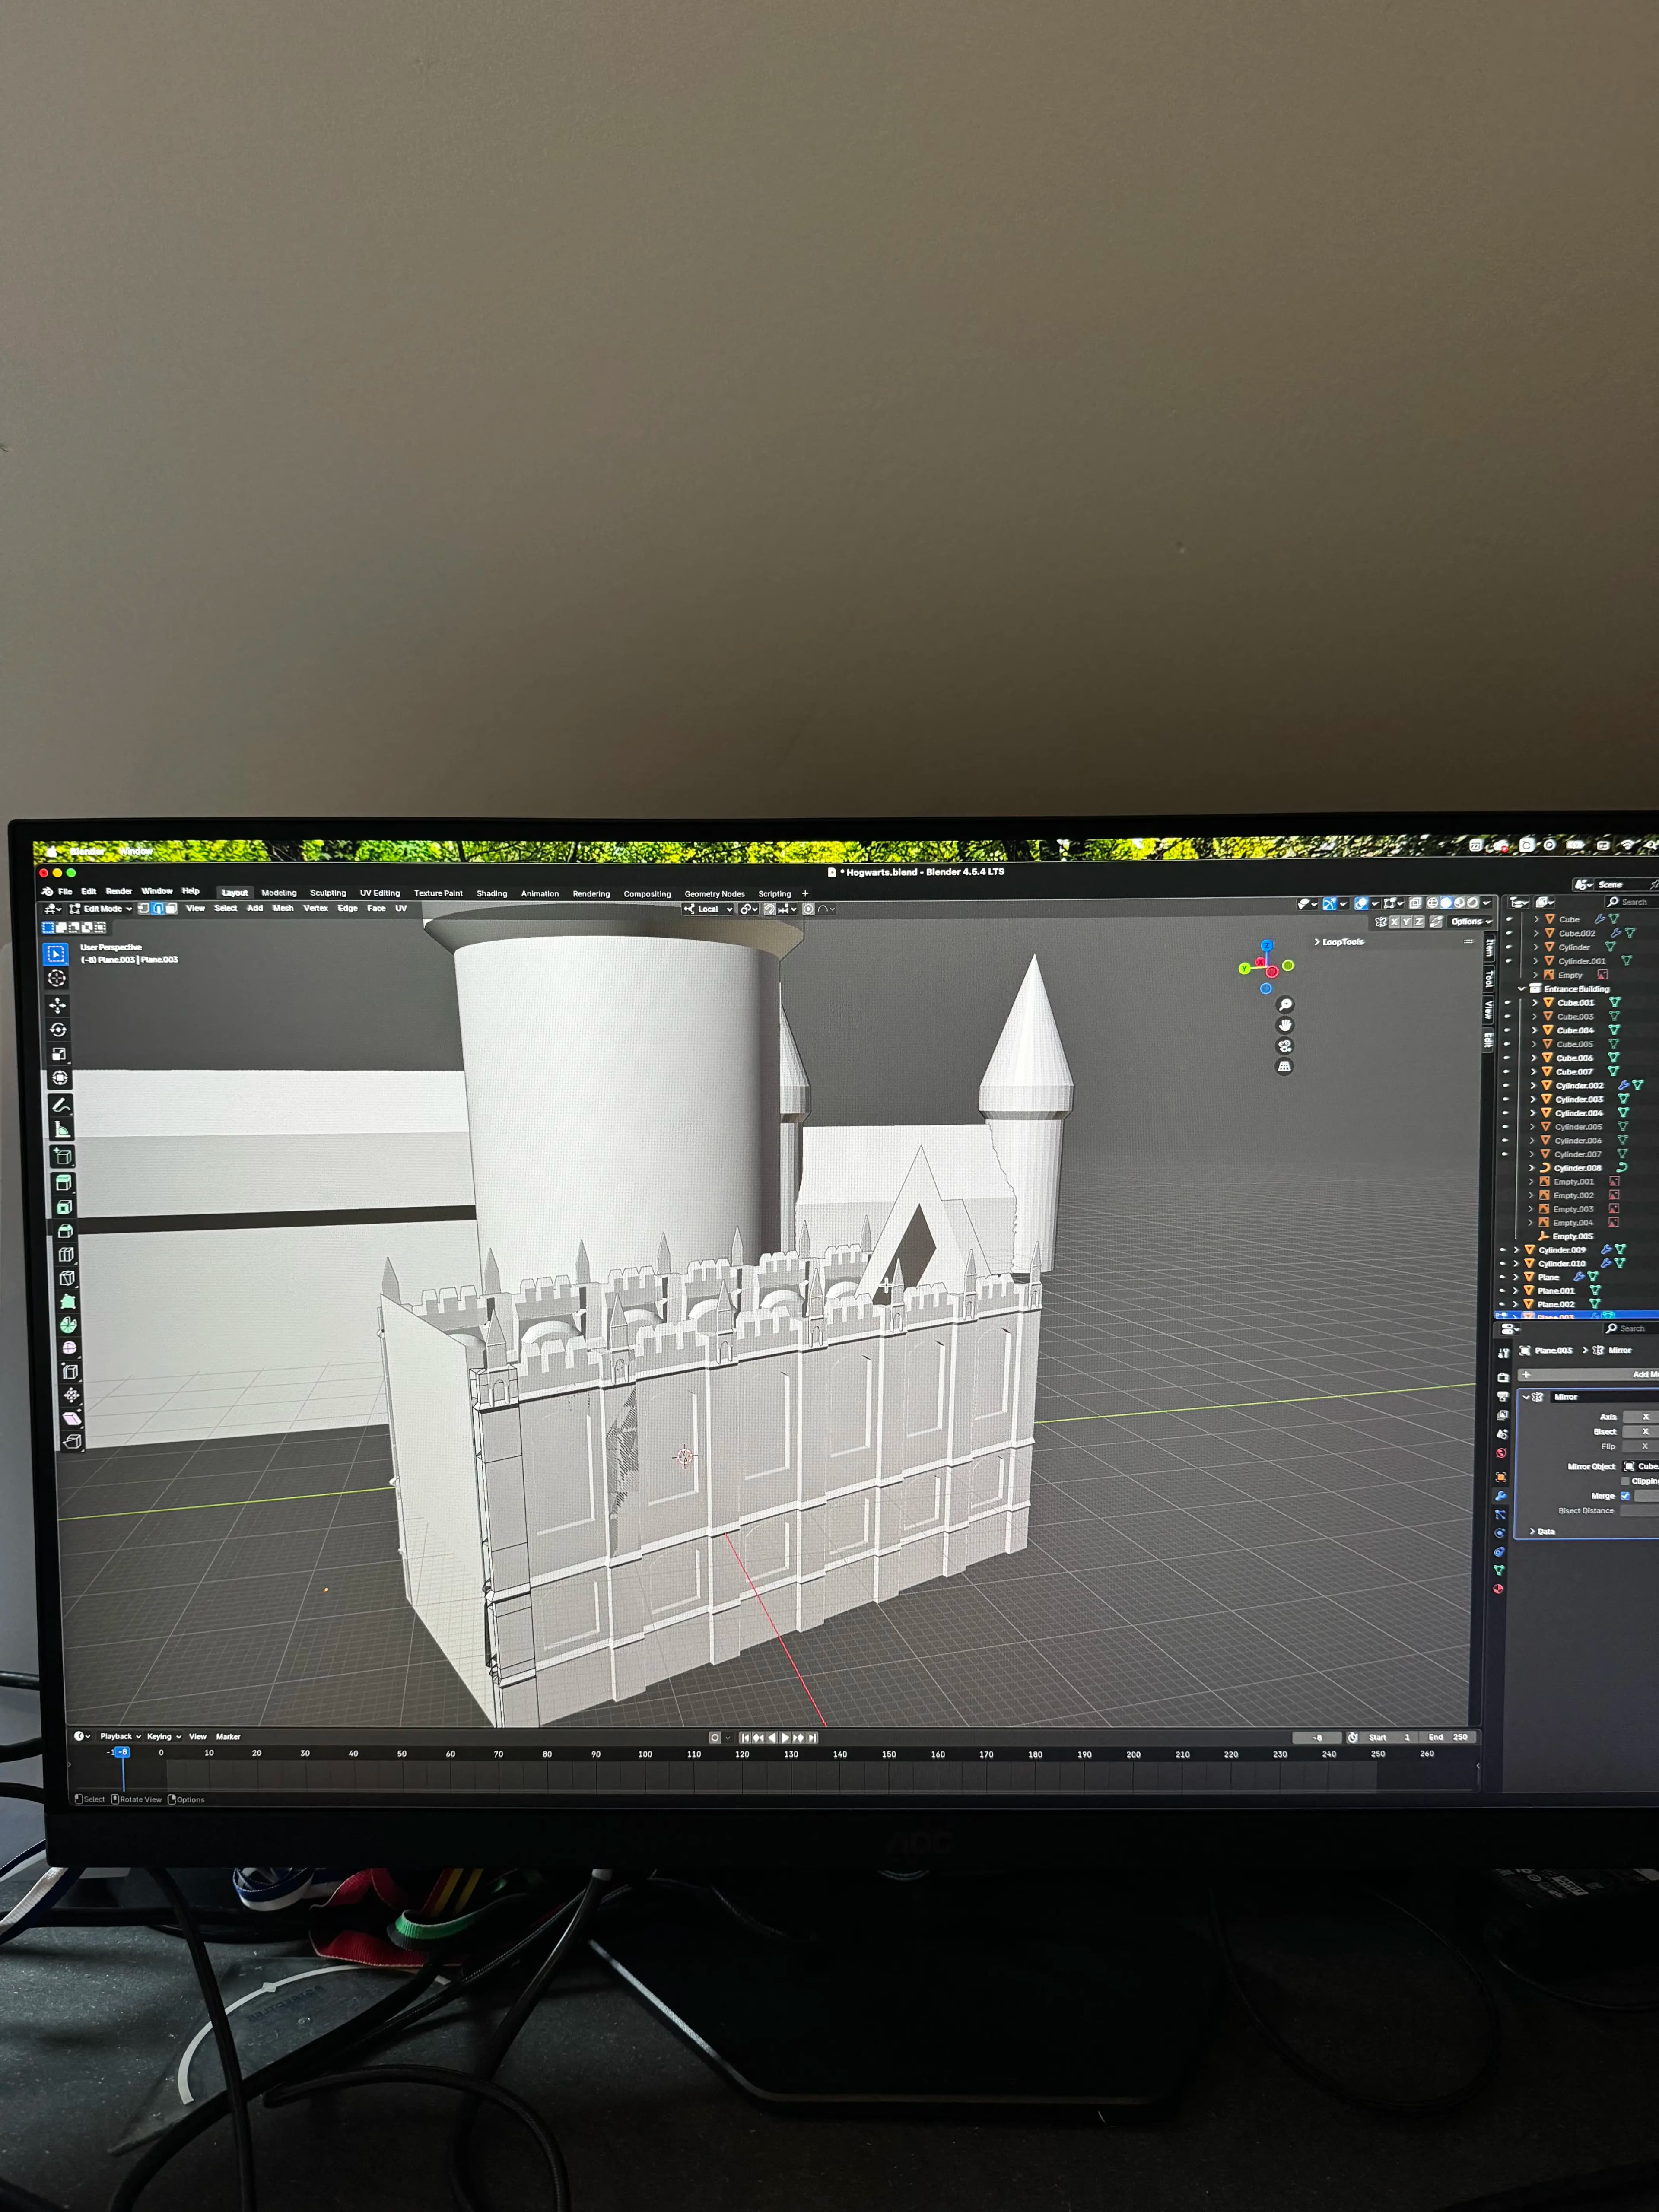The height and width of the screenshot is (2212, 1659).
Task: Select the Smooth tool
Action: (x=69, y=1348)
